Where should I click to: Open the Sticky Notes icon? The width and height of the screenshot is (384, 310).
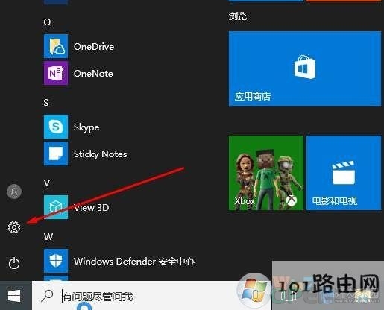click(56, 154)
